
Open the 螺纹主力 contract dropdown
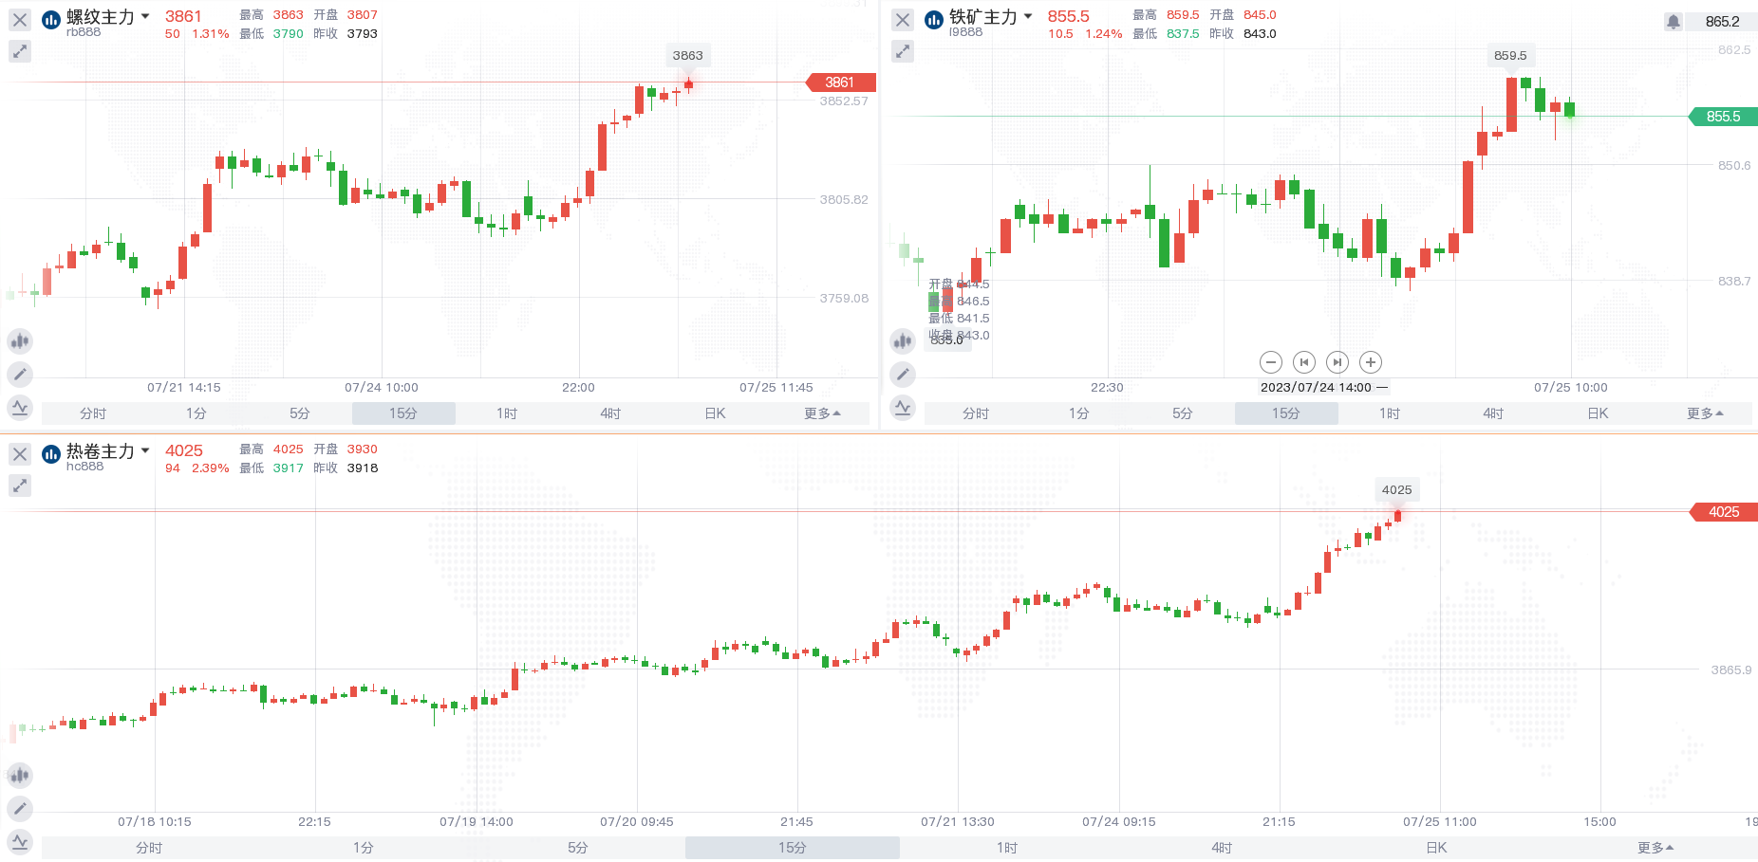point(145,16)
